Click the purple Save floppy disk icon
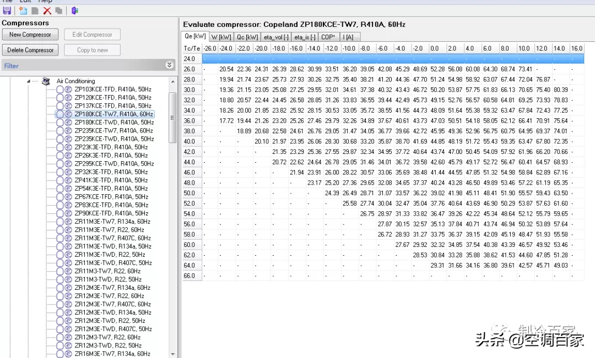This screenshot has width=595, height=358. tap(7, 10)
